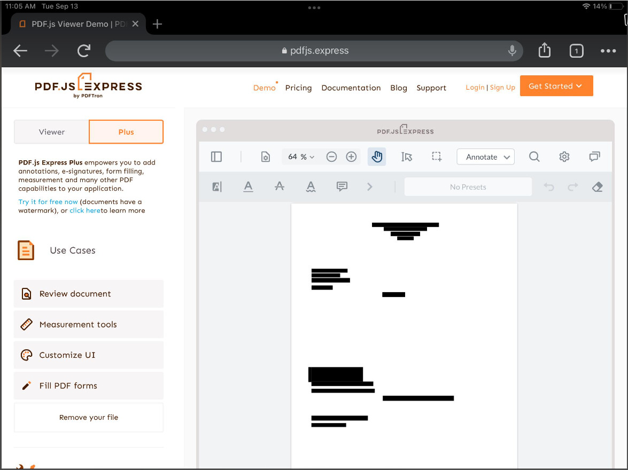Reload the page with refresh icon

click(x=84, y=51)
